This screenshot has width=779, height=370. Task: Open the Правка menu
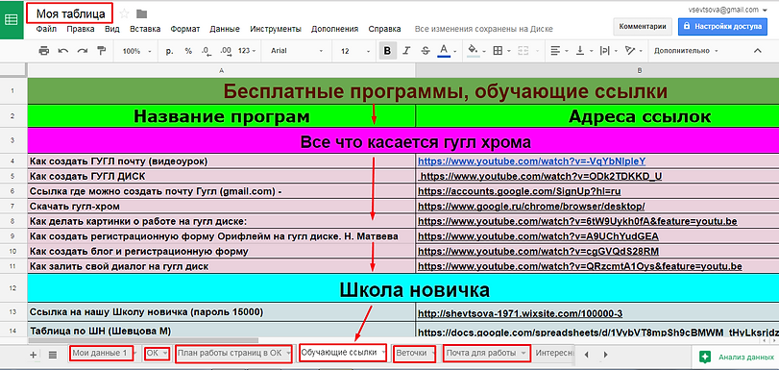[x=81, y=29]
